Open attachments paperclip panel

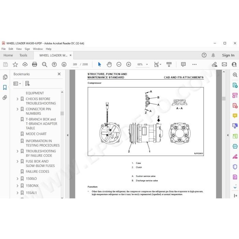pos(5,97)
